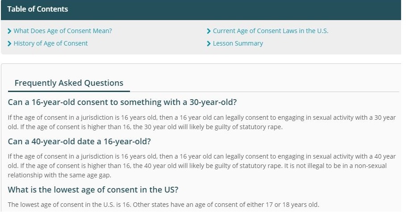Go to Current Age of Consent Laws in the U.S.
The image size is (406, 214).
click(271, 31)
